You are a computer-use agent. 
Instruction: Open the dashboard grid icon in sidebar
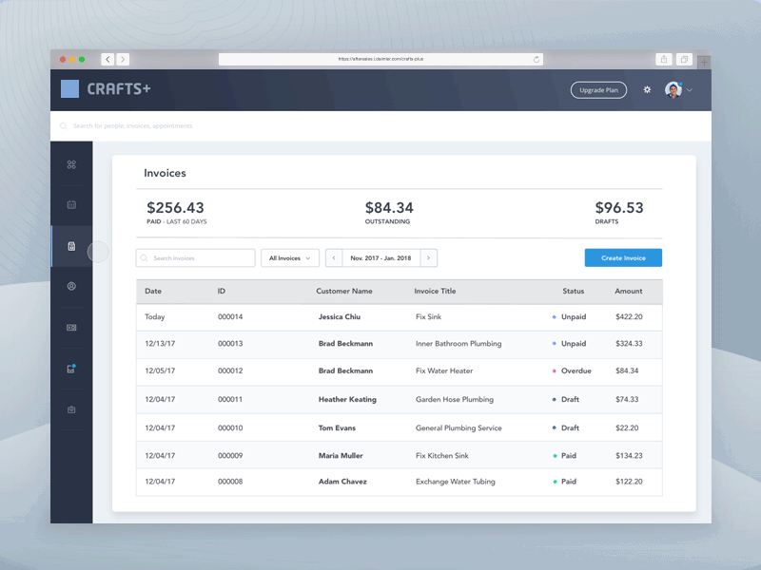pyautogui.click(x=72, y=163)
